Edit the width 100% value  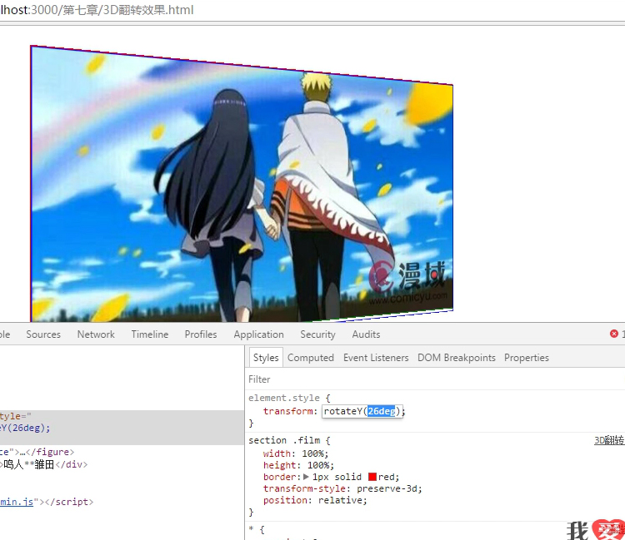tap(312, 453)
